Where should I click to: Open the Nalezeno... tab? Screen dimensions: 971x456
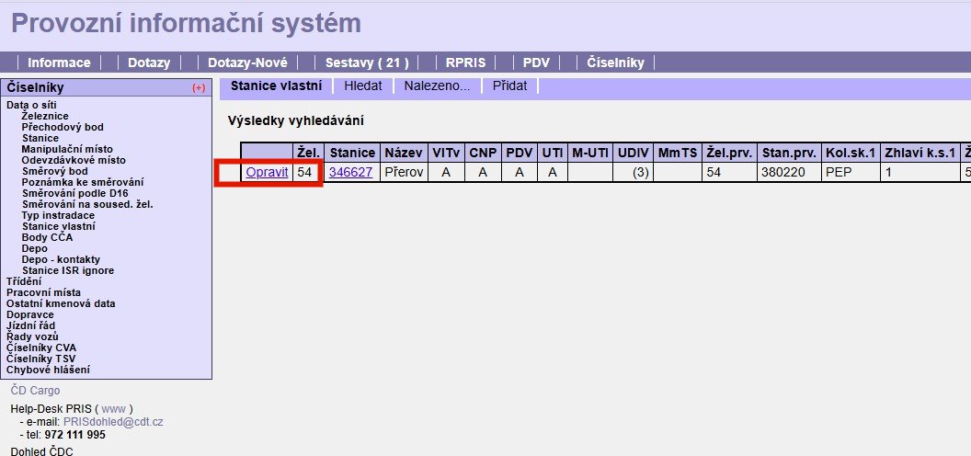click(x=437, y=85)
